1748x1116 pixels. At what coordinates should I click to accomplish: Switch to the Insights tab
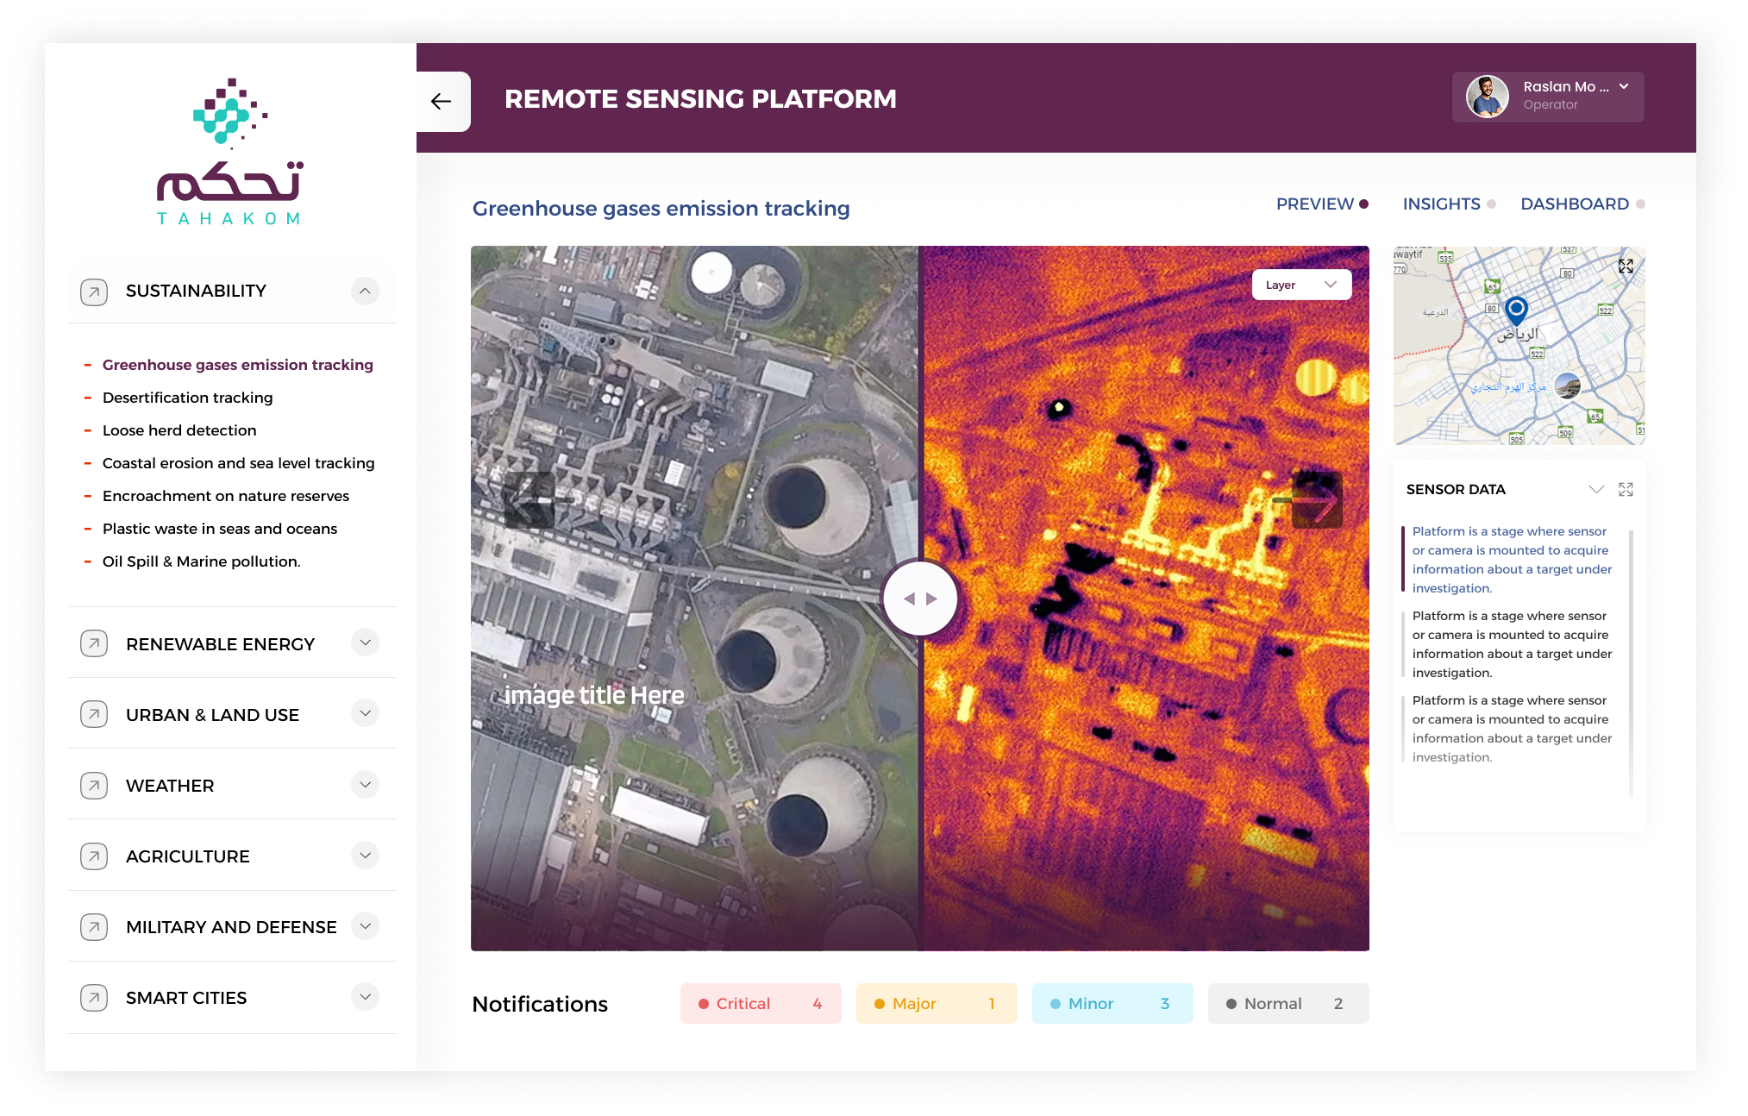click(1449, 204)
